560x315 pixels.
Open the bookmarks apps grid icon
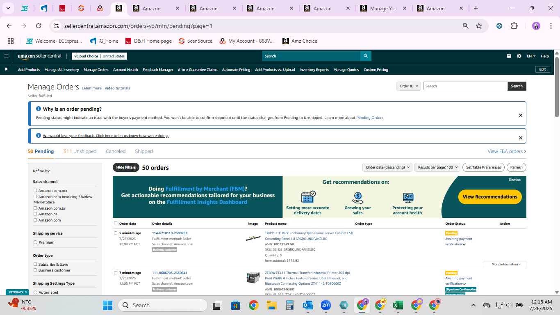point(11,41)
